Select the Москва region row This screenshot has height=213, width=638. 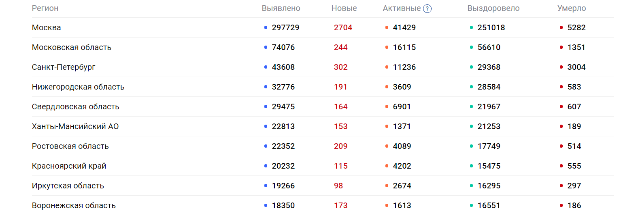tap(47, 28)
